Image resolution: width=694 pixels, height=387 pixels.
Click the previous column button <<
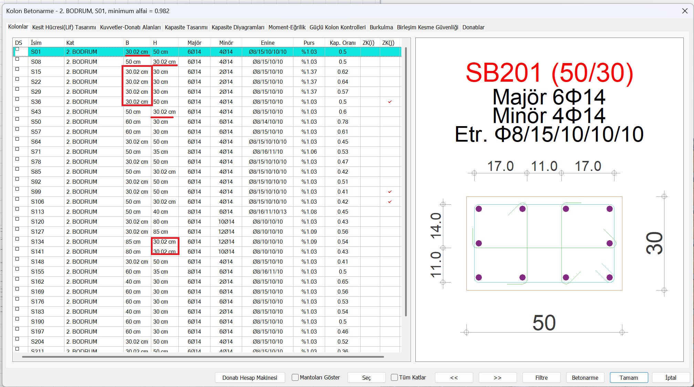(454, 378)
